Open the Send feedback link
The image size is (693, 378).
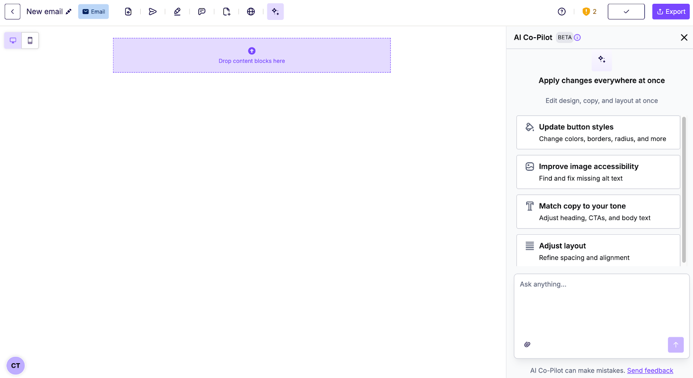650,371
